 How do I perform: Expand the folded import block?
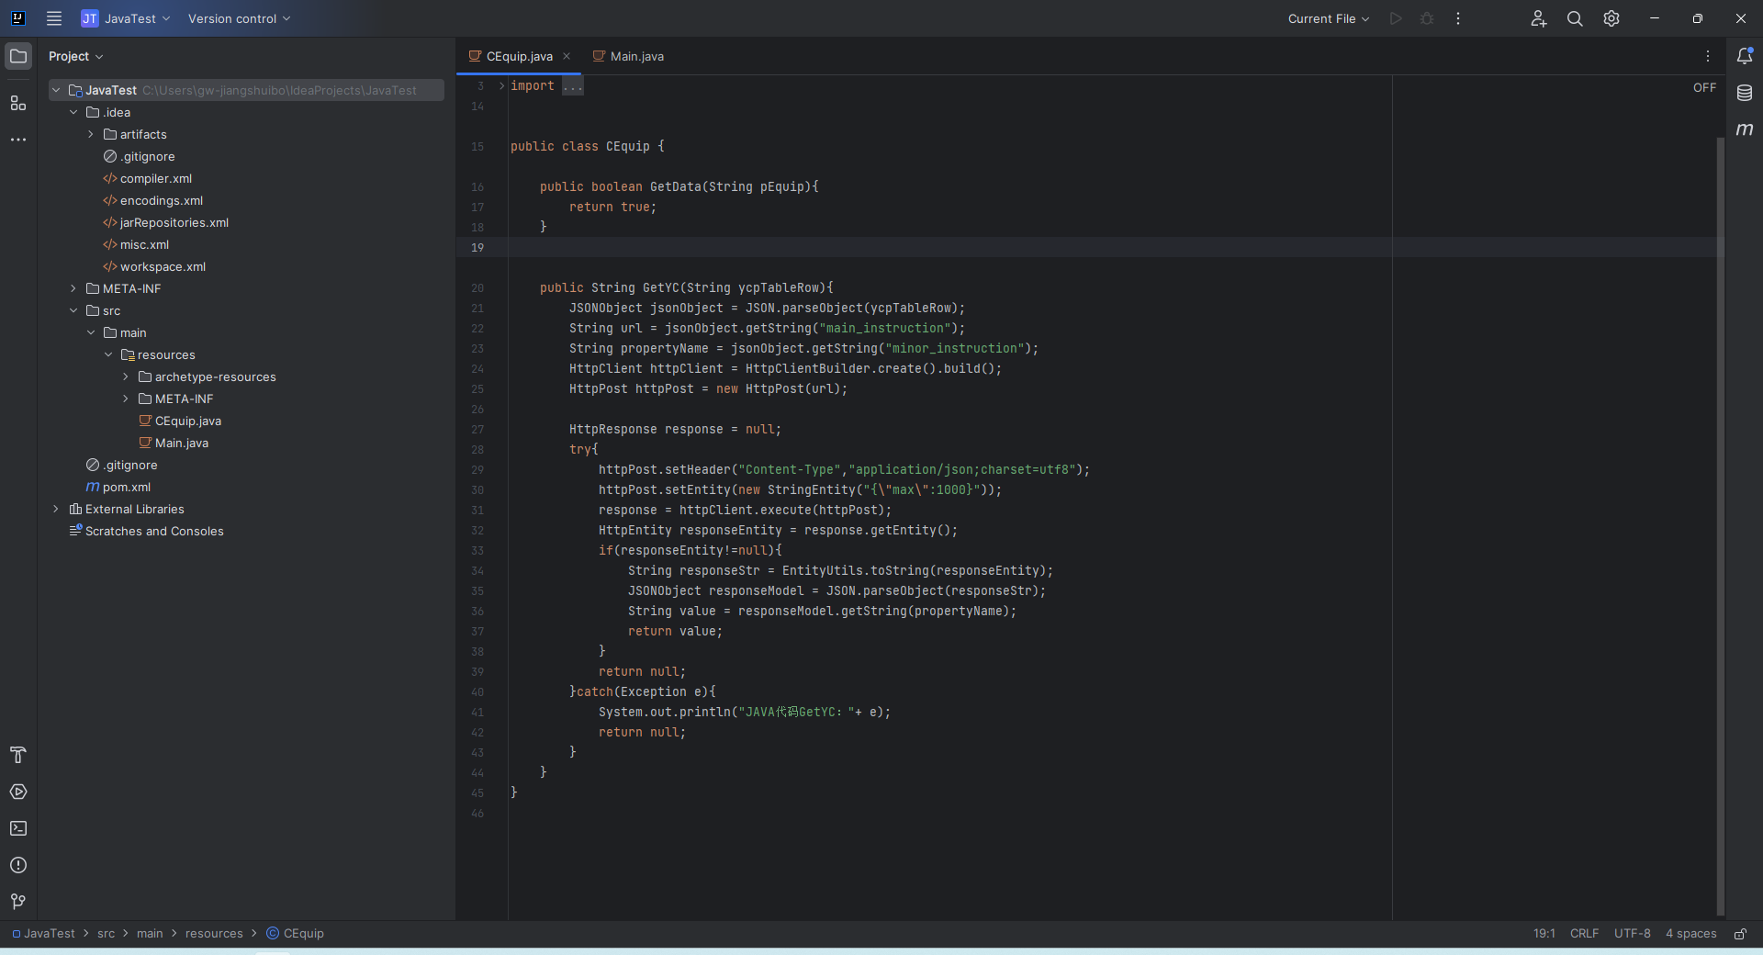point(572,85)
